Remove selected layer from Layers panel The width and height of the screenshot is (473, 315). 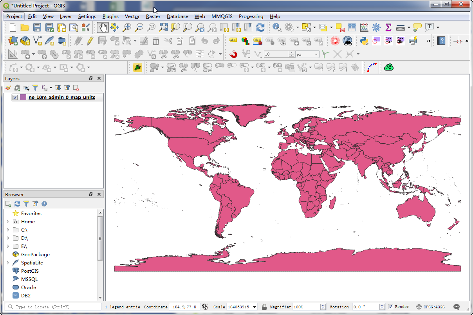click(76, 88)
